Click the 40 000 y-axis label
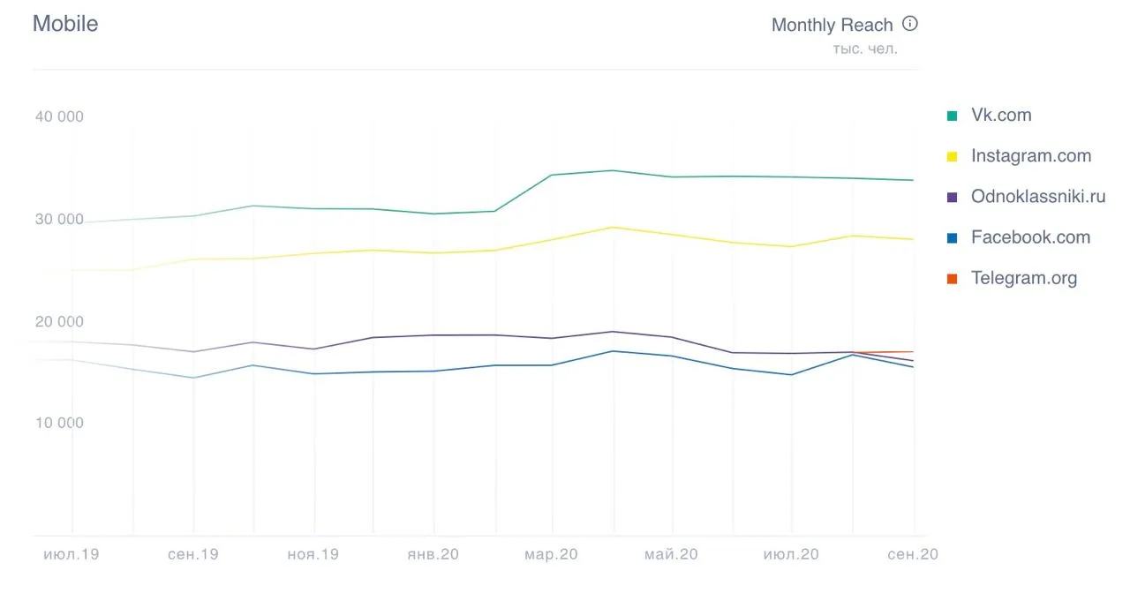 (59, 117)
